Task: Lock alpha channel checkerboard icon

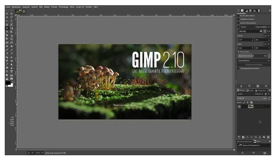Action: (x=252, y=103)
